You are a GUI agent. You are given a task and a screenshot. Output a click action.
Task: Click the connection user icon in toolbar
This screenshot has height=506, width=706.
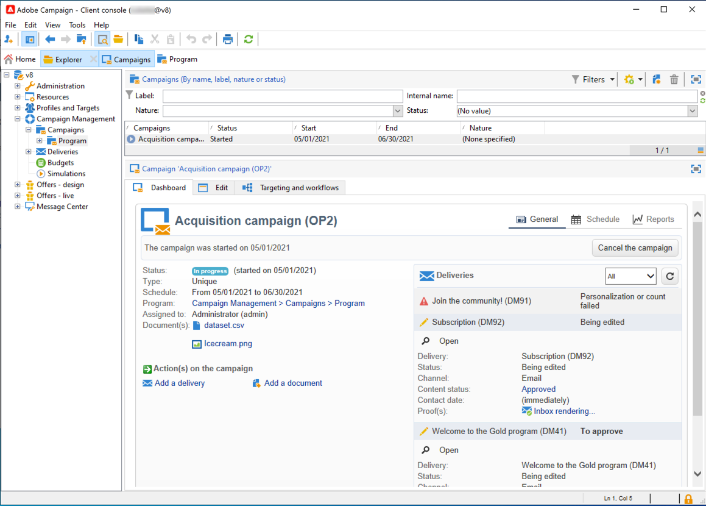pos(9,39)
